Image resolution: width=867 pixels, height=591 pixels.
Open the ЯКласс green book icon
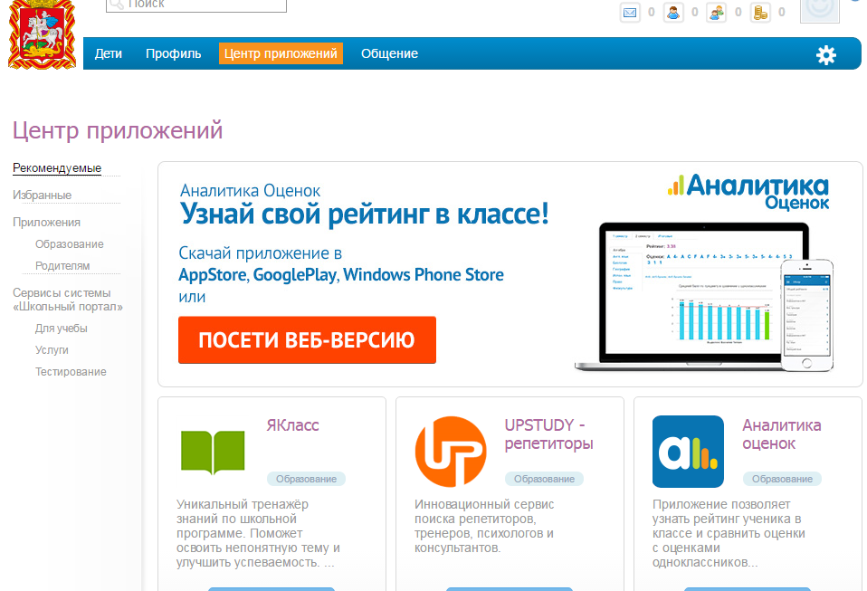pyautogui.click(x=213, y=453)
